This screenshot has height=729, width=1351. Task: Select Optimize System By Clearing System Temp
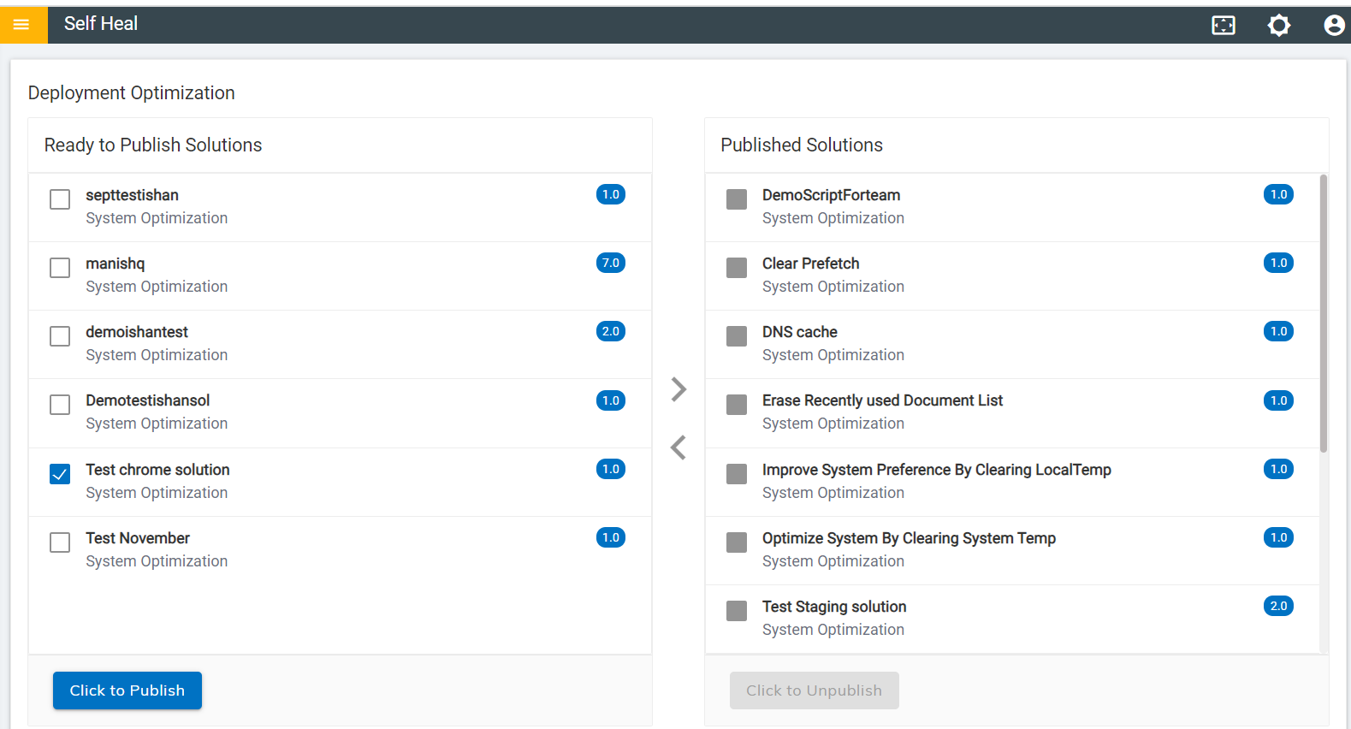909,538
